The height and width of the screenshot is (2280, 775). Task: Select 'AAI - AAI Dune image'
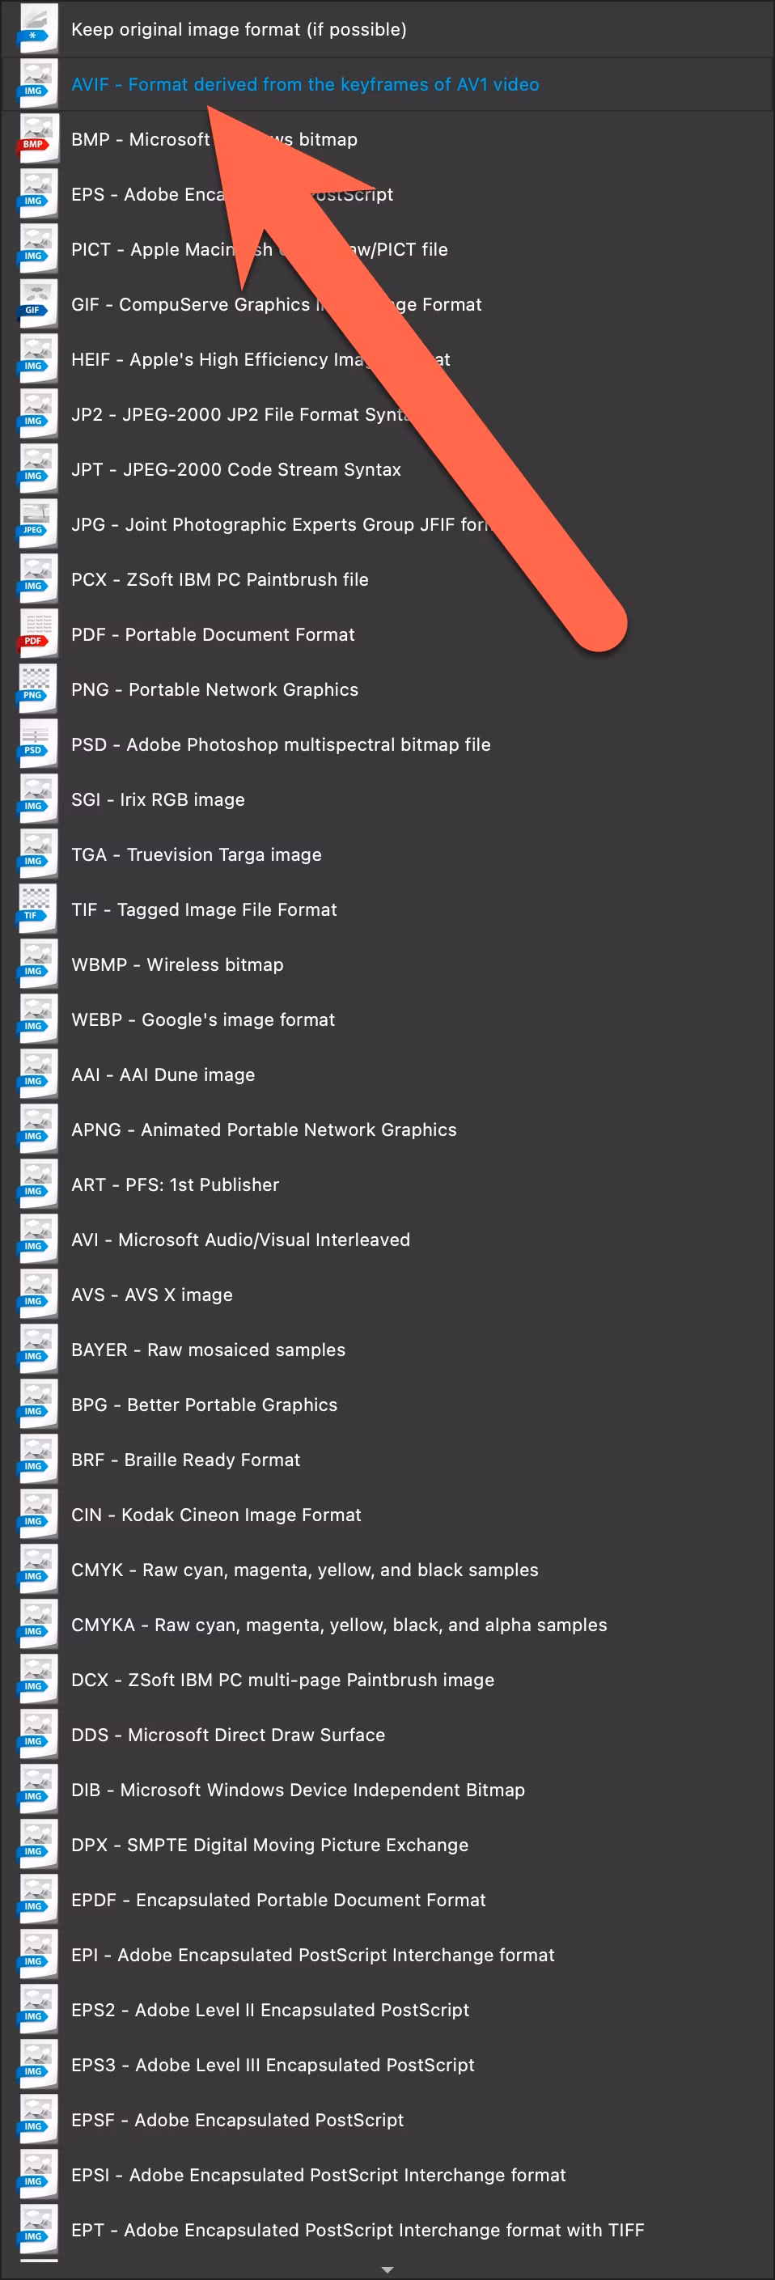(387, 1074)
